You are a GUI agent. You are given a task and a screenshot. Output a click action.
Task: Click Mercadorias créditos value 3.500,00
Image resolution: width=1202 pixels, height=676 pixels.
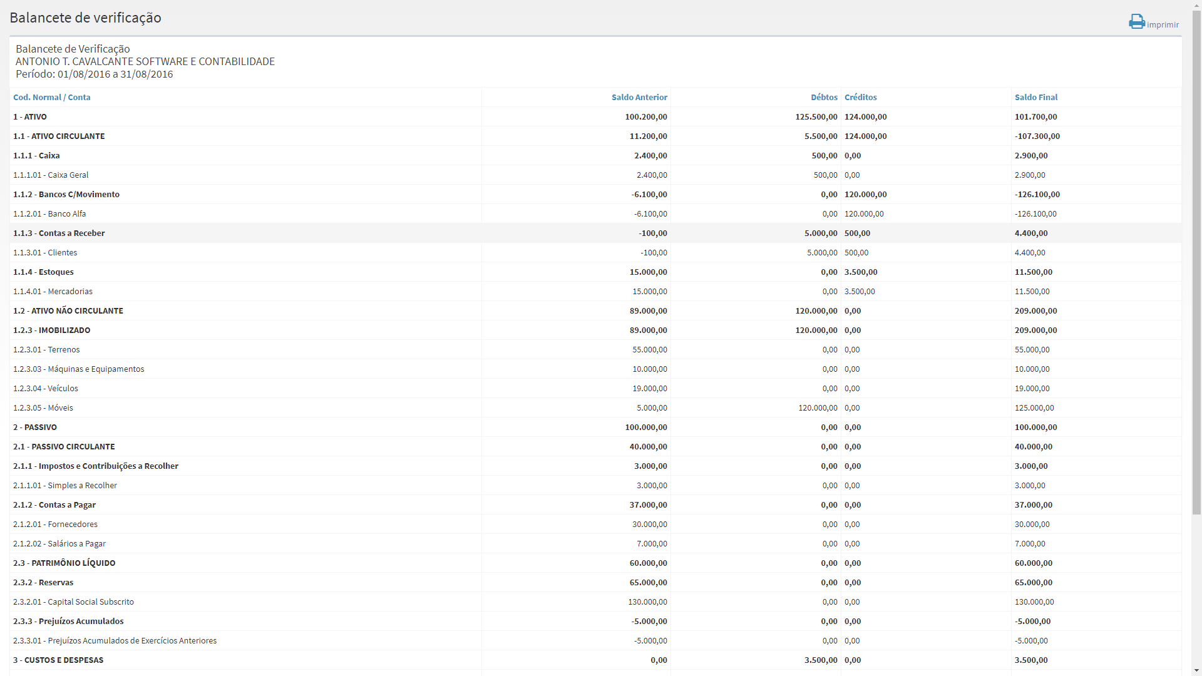(x=860, y=291)
